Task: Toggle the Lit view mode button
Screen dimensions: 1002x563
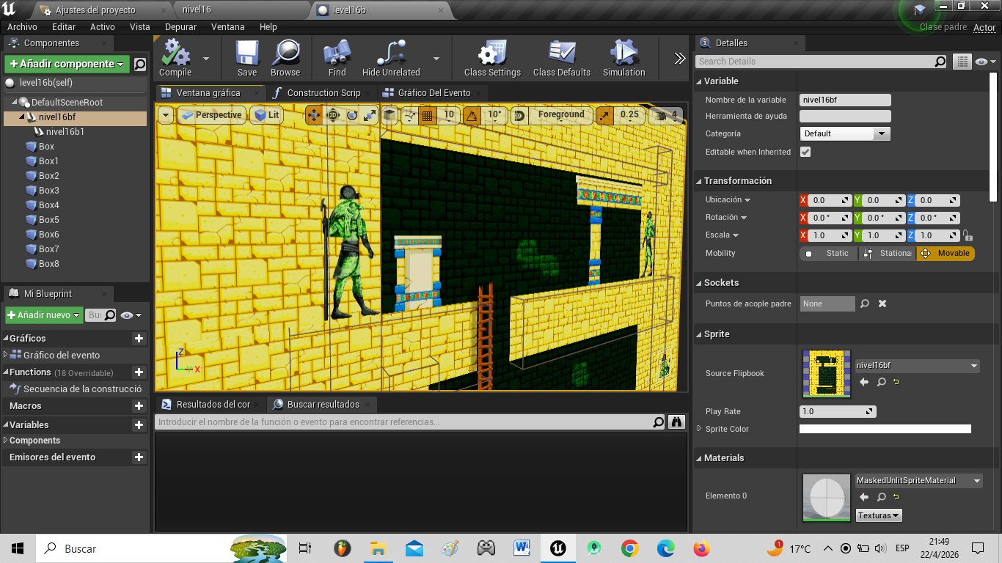Action: tap(266, 115)
